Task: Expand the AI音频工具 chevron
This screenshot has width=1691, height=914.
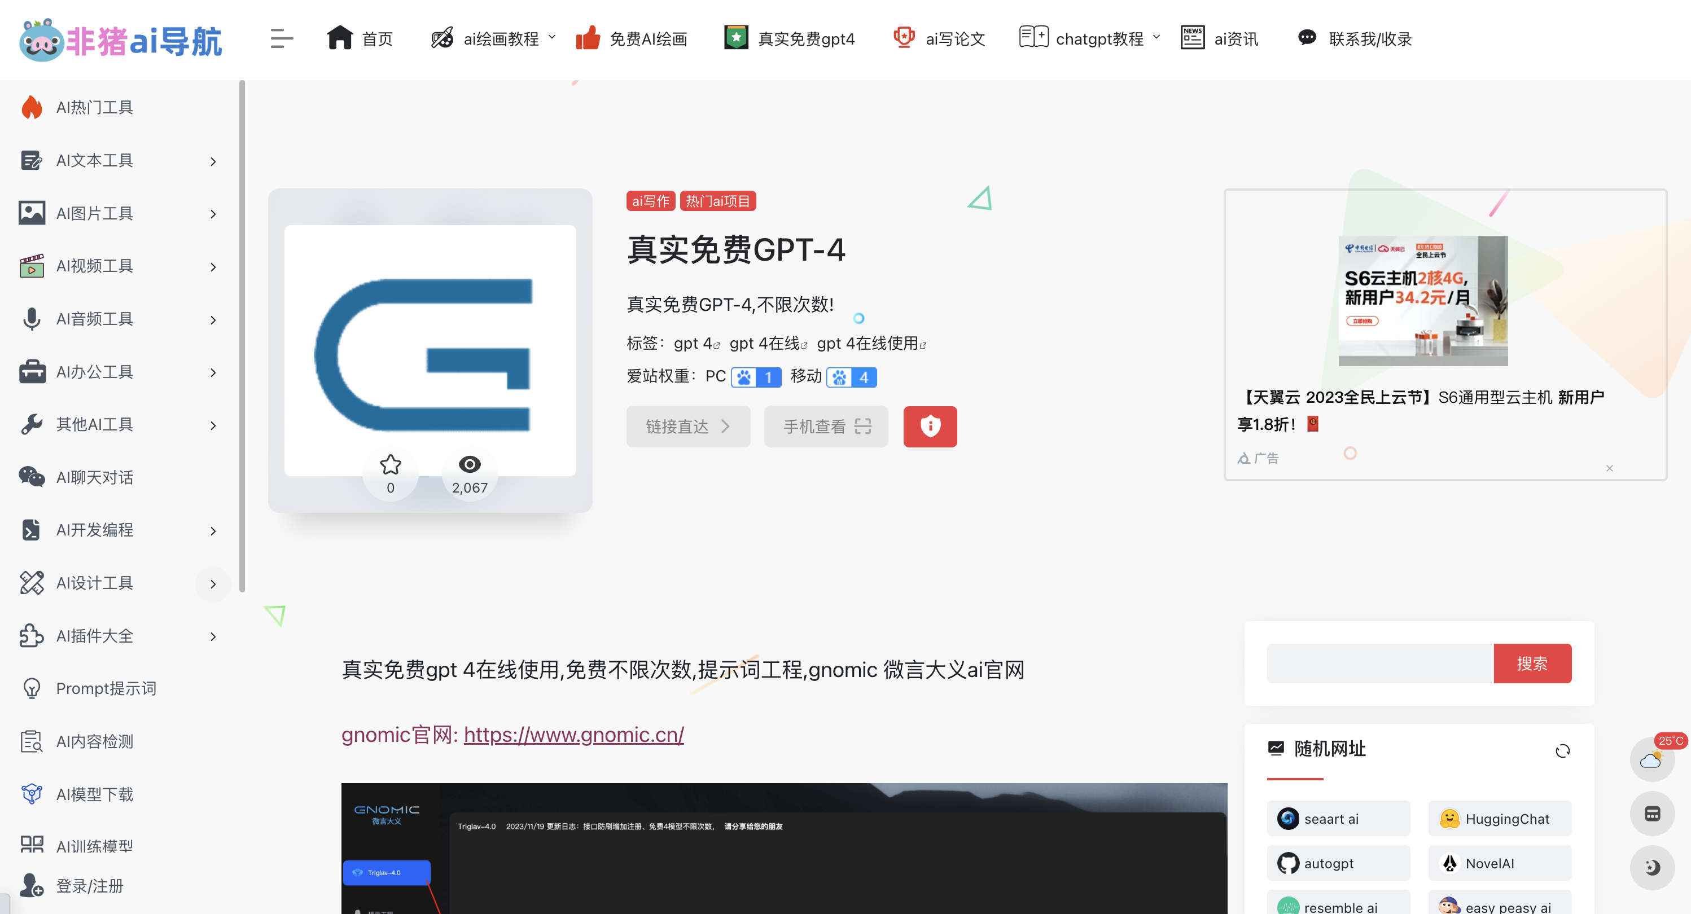Action: coord(213,320)
